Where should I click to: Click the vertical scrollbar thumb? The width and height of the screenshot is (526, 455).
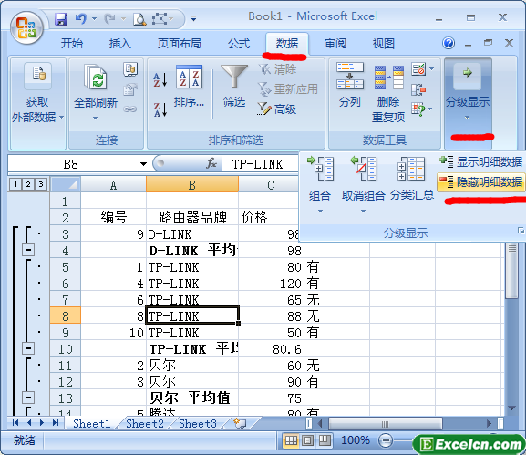pos(511,270)
